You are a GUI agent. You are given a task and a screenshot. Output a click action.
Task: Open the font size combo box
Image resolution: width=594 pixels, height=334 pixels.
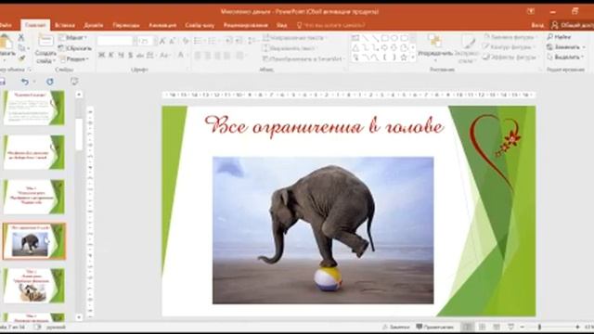point(147,41)
